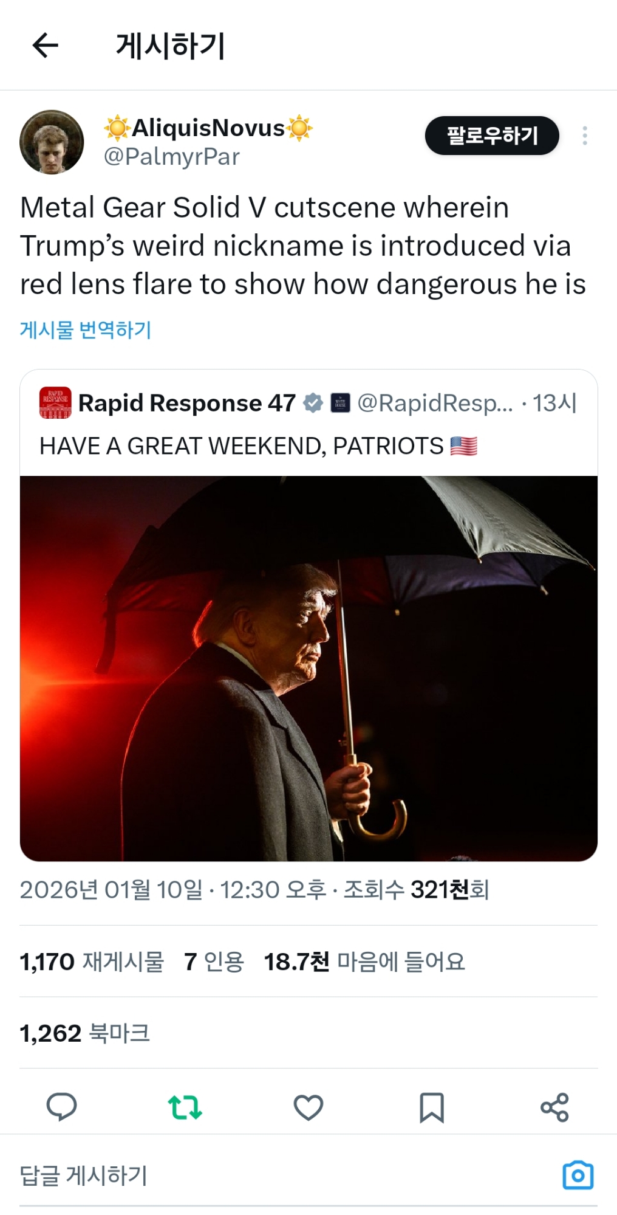Click 게시물 번역하기 translate link
617x1215 pixels.
coord(86,329)
